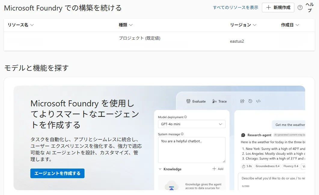Open the リージョン column sort chevron
Screen dimensions: 319x195
tap(254, 25)
